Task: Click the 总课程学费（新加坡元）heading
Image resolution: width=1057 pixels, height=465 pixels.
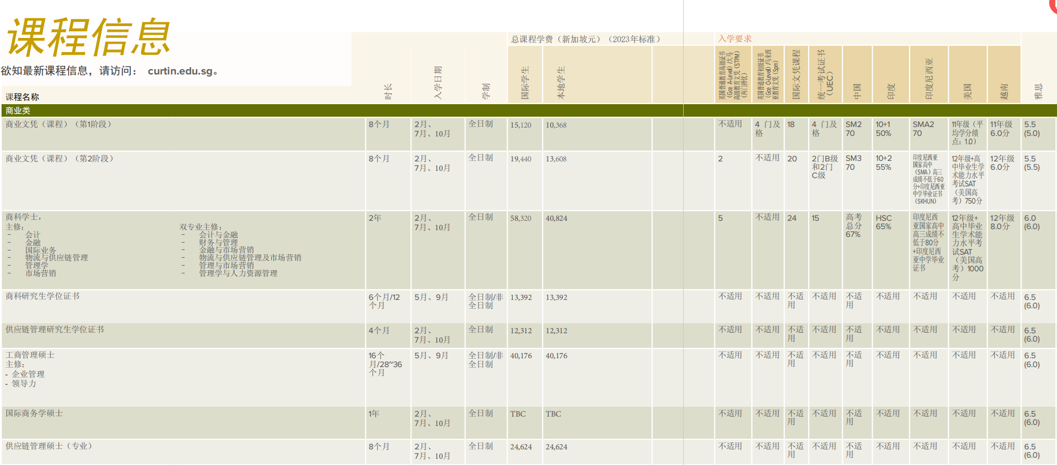Action: click(x=586, y=39)
